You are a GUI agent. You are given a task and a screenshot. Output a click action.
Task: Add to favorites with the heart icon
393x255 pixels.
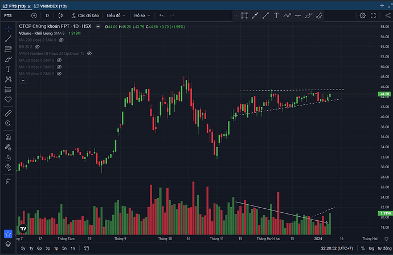[x=9, y=99]
